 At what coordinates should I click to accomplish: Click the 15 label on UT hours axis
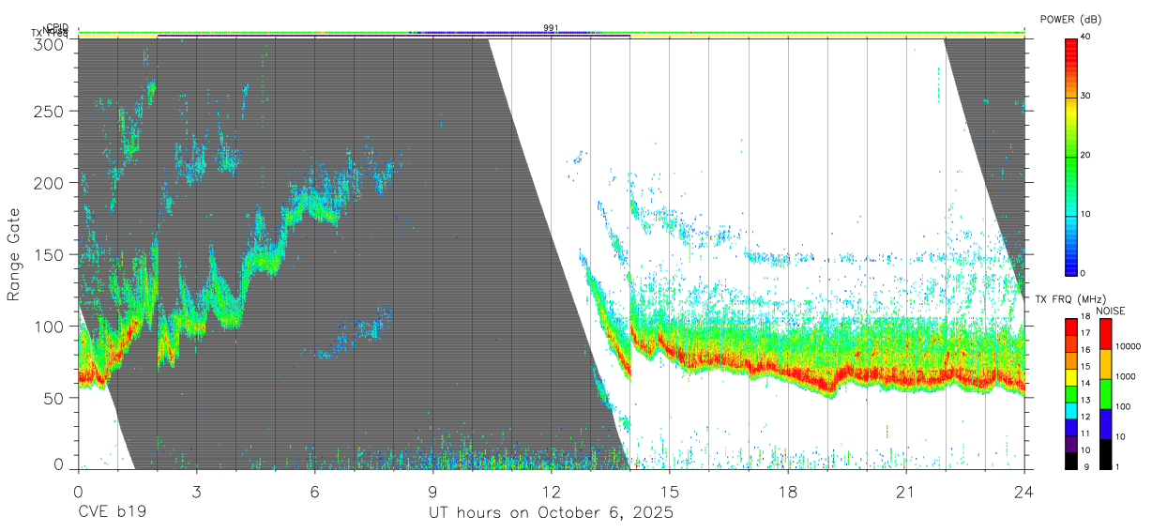pos(670,492)
